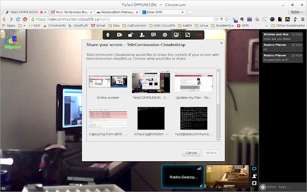
Task: Go forward in browser history
Action: click(11, 19)
